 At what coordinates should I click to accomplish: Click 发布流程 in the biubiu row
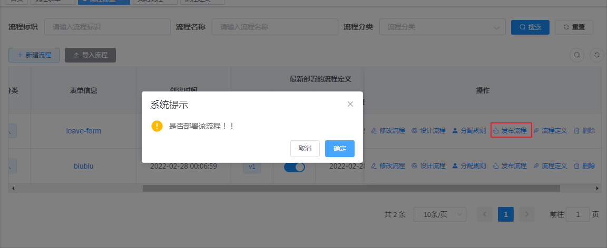click(509, 166)
